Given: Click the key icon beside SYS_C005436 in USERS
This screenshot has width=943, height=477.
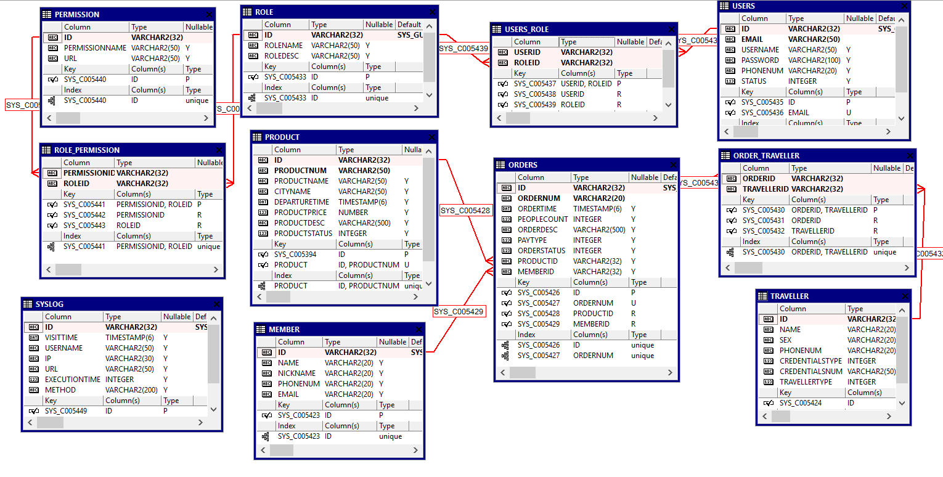Looking at the screenshot, I should click(x=730, y=113).
